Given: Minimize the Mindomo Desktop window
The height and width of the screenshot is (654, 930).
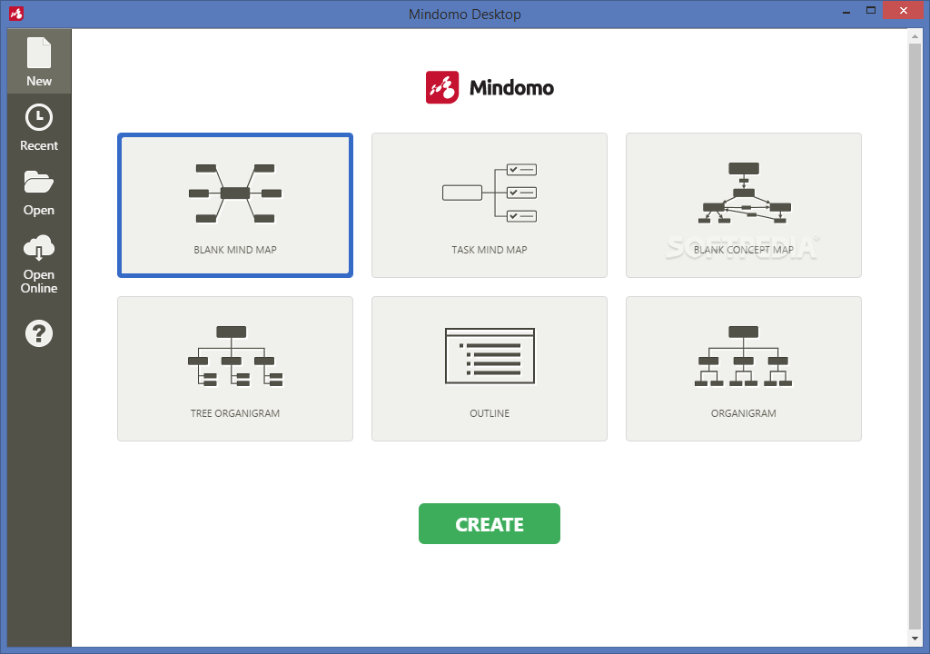Looking at the screenshot, I should click(x=846, y=11).
